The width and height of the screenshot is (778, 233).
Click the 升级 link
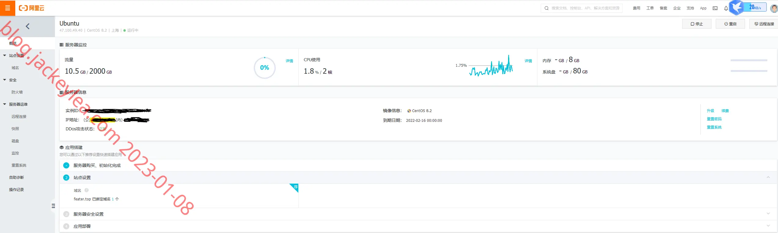coord(711,111)
